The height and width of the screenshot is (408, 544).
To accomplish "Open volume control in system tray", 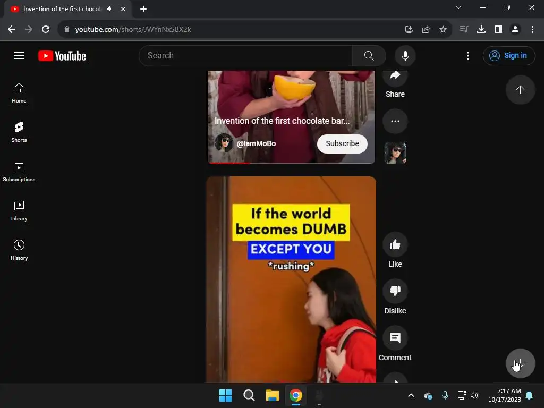I will tap(474, 395).
